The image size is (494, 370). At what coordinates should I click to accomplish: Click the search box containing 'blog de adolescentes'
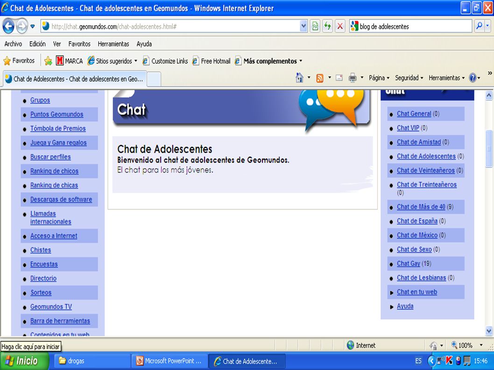coord(410,27)
